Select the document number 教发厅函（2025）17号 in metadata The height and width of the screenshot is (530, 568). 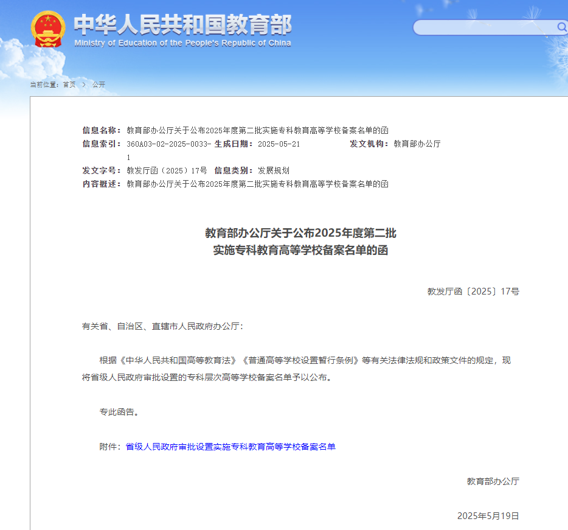click(167, 170)
